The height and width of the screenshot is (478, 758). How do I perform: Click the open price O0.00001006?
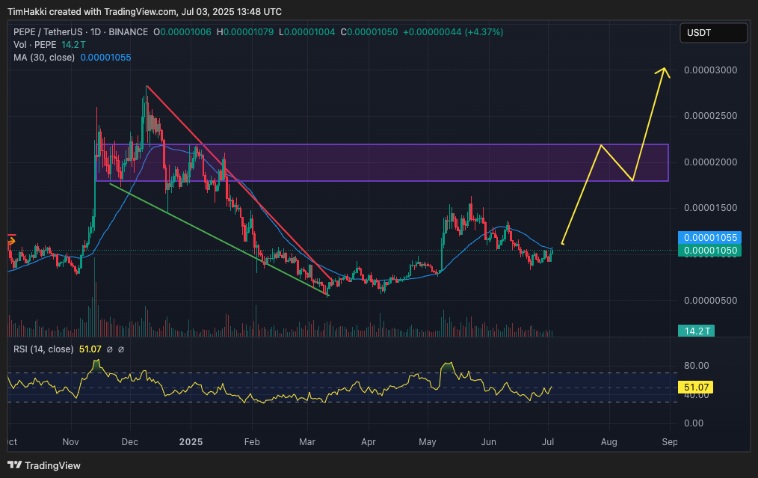(182, 32)
